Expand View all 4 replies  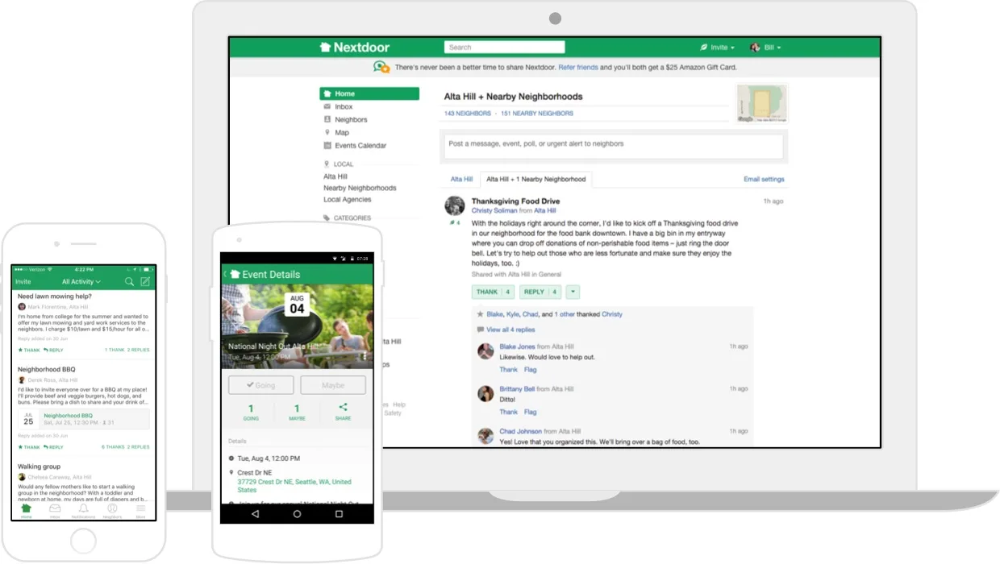coord(510,330)
